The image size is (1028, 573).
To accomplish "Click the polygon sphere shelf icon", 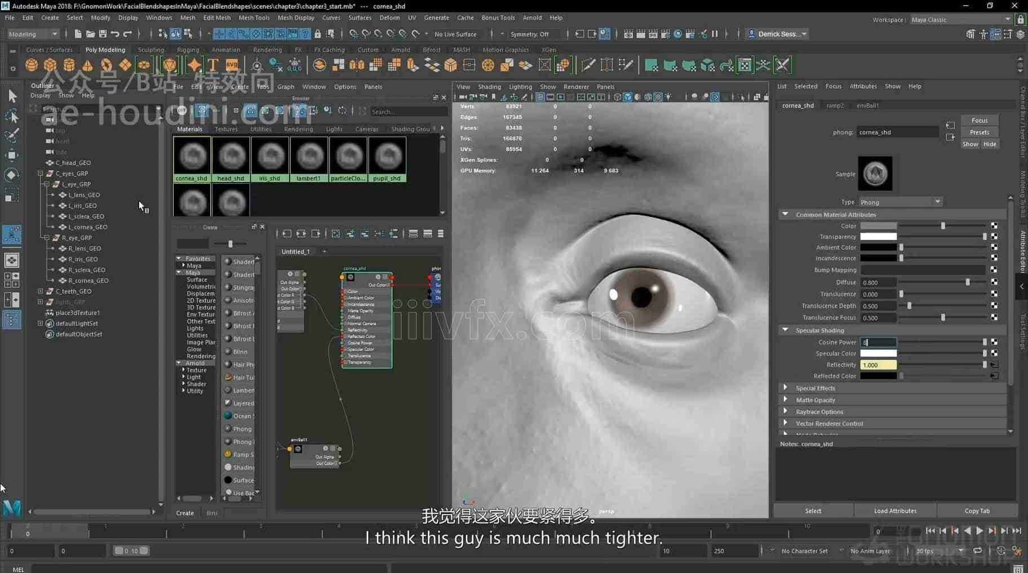I will [x=32, y=65].
